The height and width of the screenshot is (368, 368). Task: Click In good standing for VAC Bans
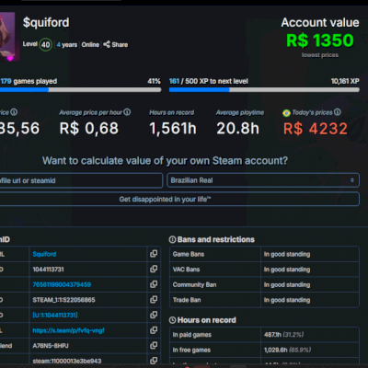point(287,270)
